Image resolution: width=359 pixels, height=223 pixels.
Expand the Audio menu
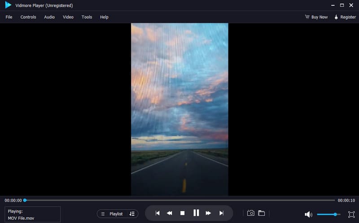click(49, 17)
